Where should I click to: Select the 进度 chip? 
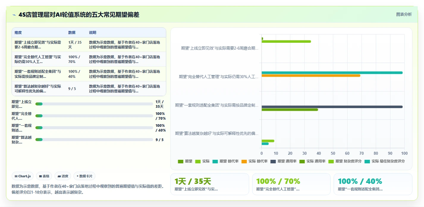pos(63,176)
